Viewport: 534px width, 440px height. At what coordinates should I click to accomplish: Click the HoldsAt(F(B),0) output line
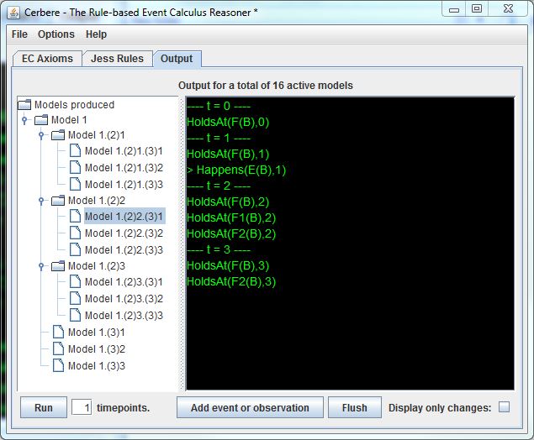point(228,122)
